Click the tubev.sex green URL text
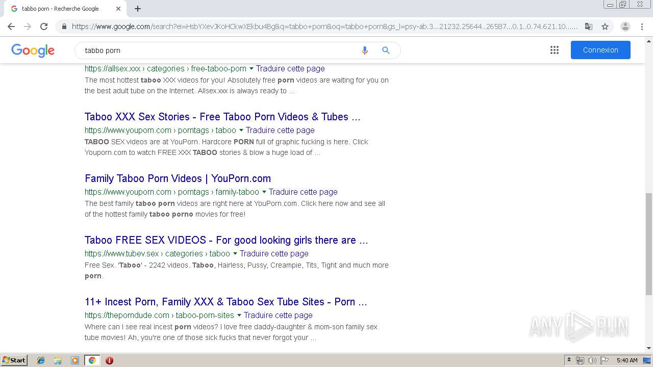Image resolution: width=653 pixels, height=367 pixels. tap(157, 253)
